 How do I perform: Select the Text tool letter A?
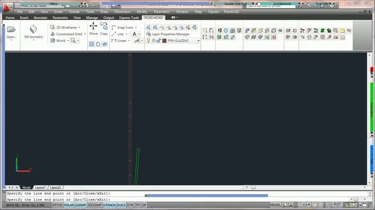click(x=134, y=34)
